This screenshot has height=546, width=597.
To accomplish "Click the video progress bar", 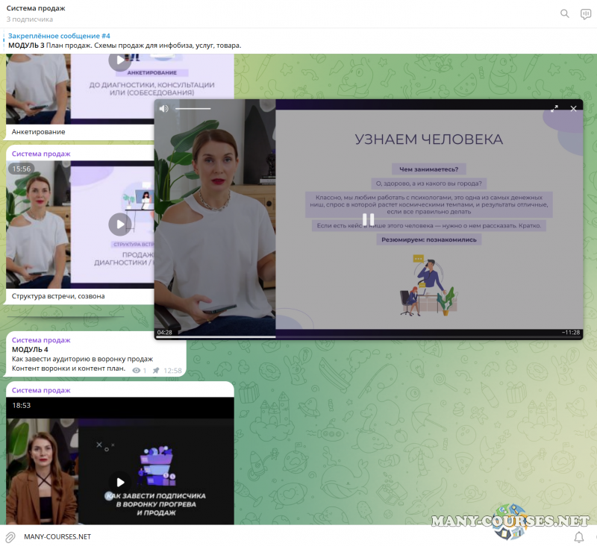I will tap(369, 337).
